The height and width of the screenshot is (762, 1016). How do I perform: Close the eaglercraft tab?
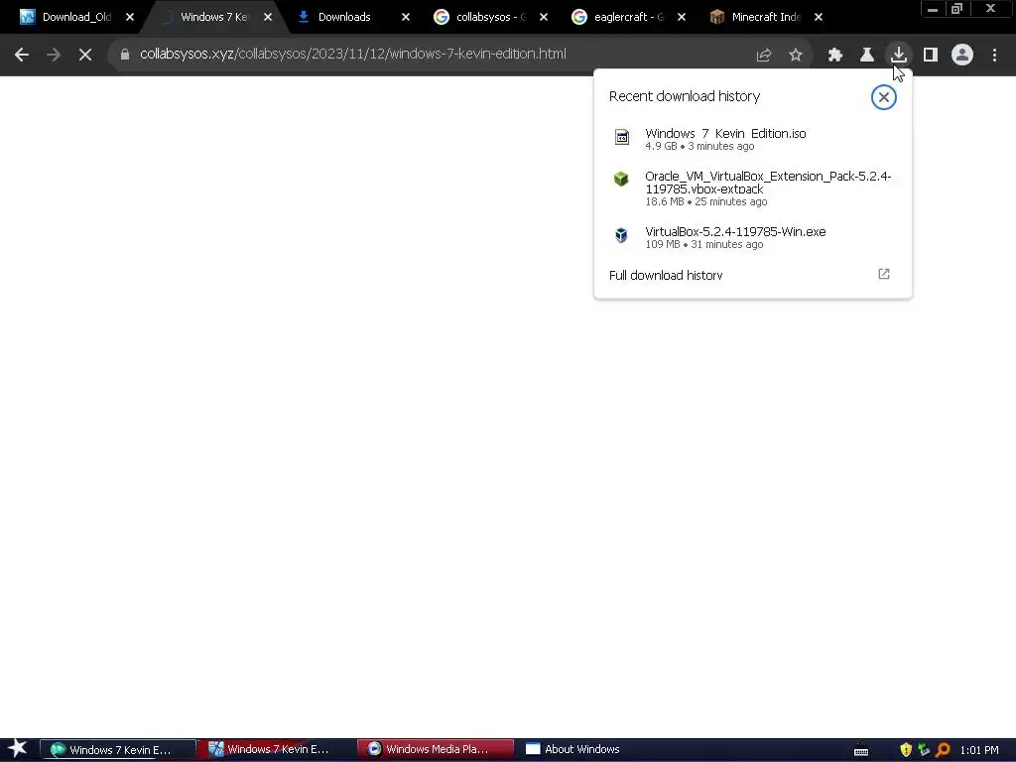(681, 18)
